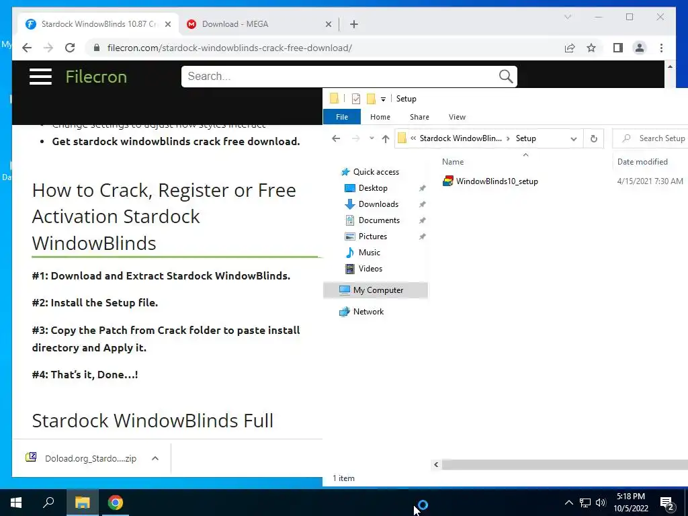Open the volume speaker tray icon

pos(601,503)
